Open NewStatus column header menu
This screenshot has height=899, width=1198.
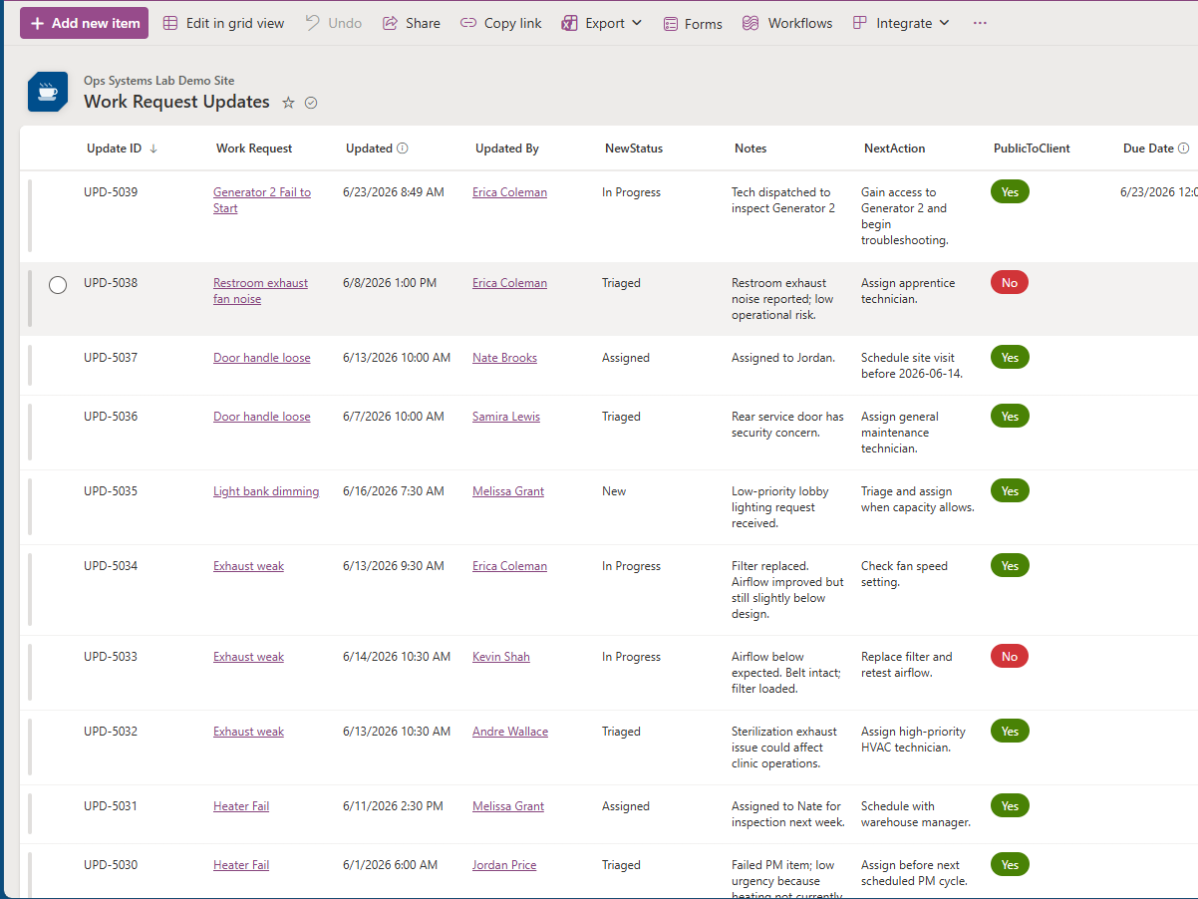tap(634, 149)
